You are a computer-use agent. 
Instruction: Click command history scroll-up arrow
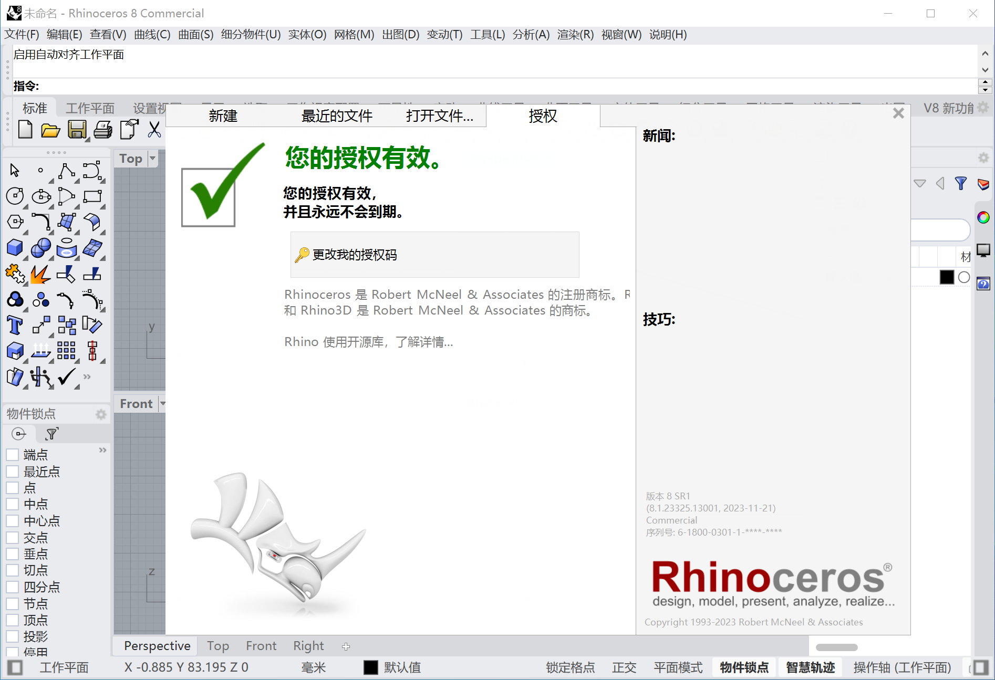[x=986, y=53]
